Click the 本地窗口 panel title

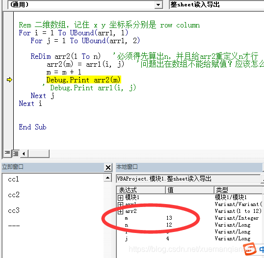tap(127, 167)
